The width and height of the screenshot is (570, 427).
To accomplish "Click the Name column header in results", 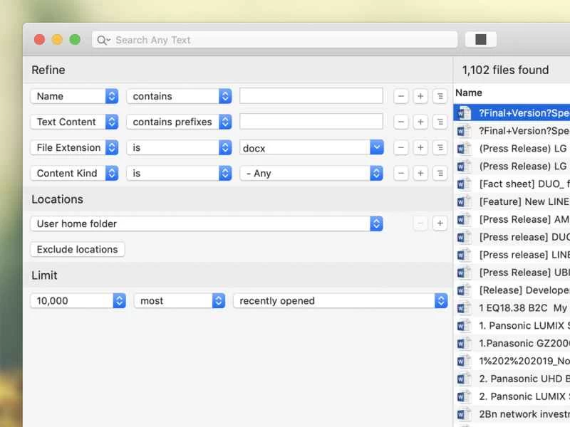I will coord(469,93).
